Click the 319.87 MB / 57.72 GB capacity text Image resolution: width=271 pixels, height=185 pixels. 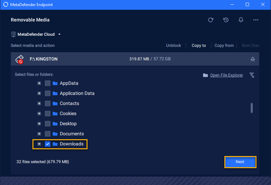pos(150,59)
